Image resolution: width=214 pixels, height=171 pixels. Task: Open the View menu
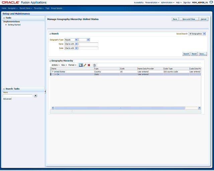point(64,65)
